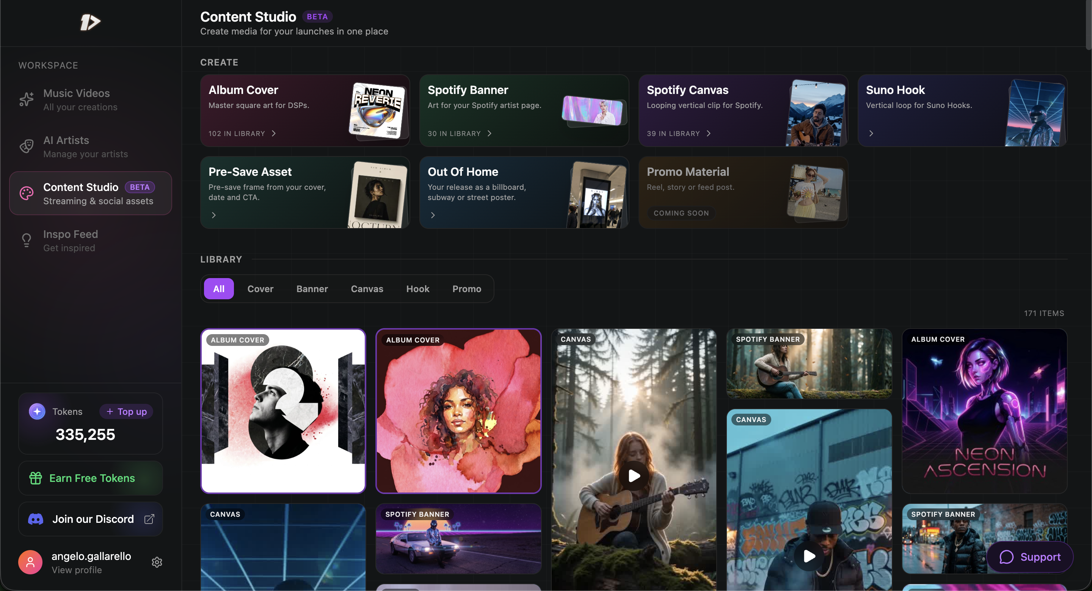Play the graffiti wall Canvas video
The image size is (1092, 591).
coord(809,556)
